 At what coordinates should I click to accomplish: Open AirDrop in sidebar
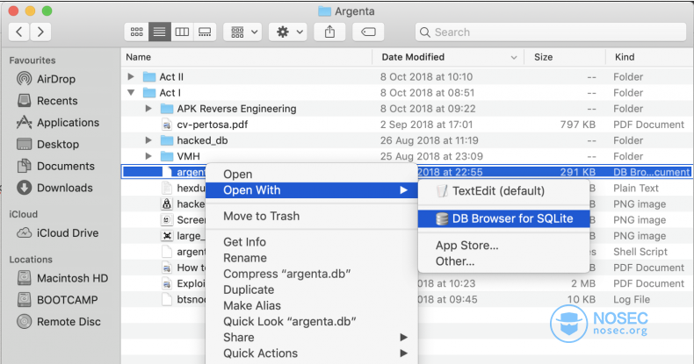(x=56, y=79)
